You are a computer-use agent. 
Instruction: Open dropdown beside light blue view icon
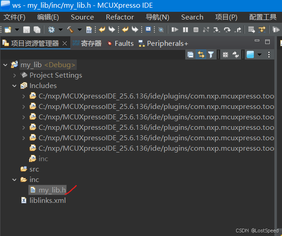pos(259,54)
